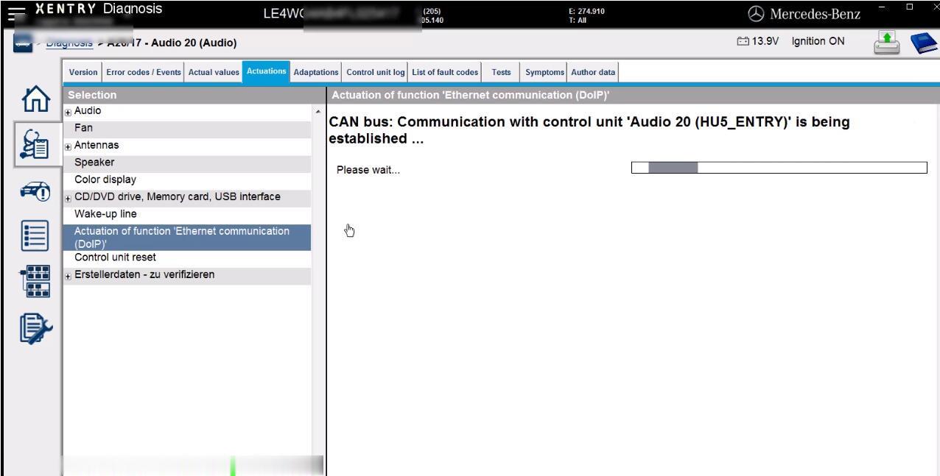Click the Please wait... message
Viewport: 940px width, 476px height.
368,170
